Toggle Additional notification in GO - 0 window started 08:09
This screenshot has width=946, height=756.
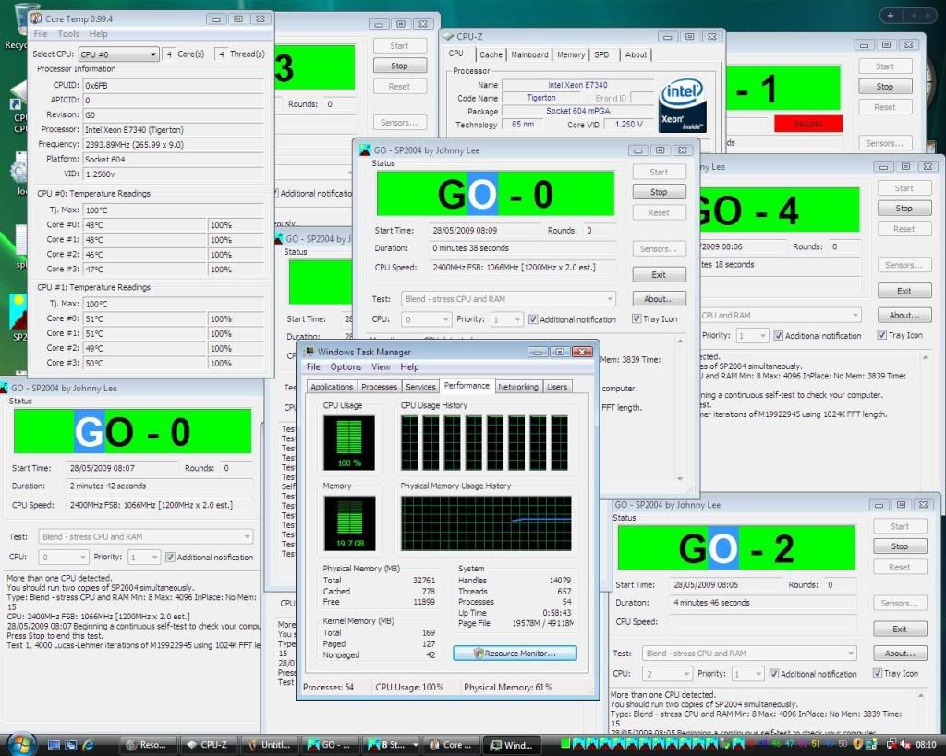click(533, 319)
